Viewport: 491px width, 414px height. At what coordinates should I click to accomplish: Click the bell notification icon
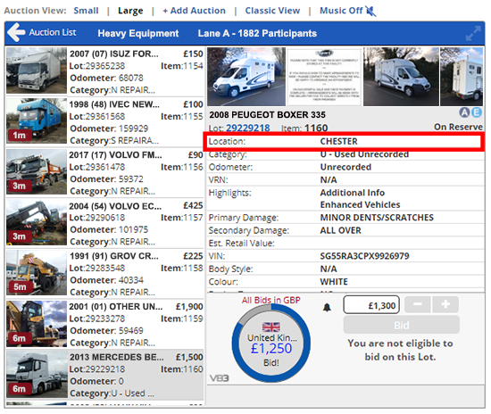[327, 307]
